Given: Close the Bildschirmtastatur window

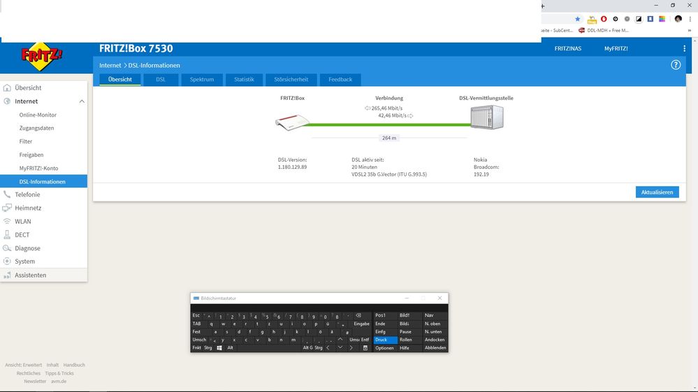Looking at the screenshot, I should pos(439,299).
